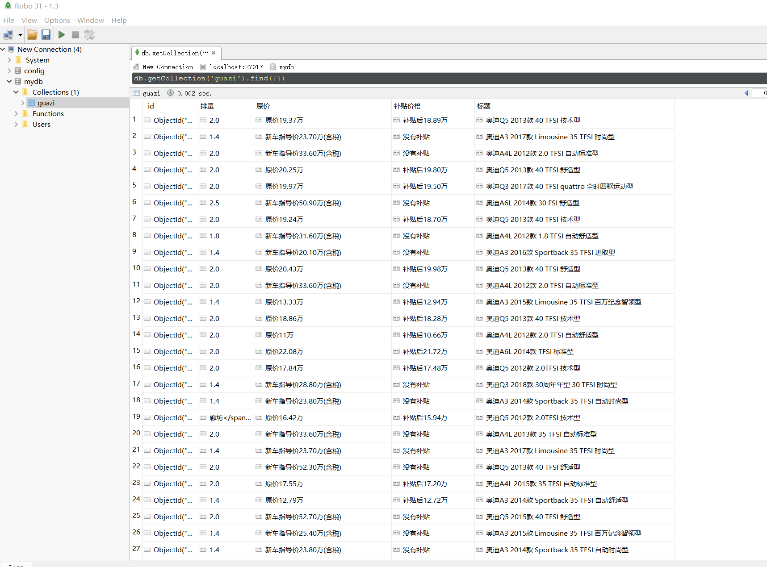The width and height of the screenshot is (767, 567).
Task: Click the 标题 column header
Action: tap(574, 106)
